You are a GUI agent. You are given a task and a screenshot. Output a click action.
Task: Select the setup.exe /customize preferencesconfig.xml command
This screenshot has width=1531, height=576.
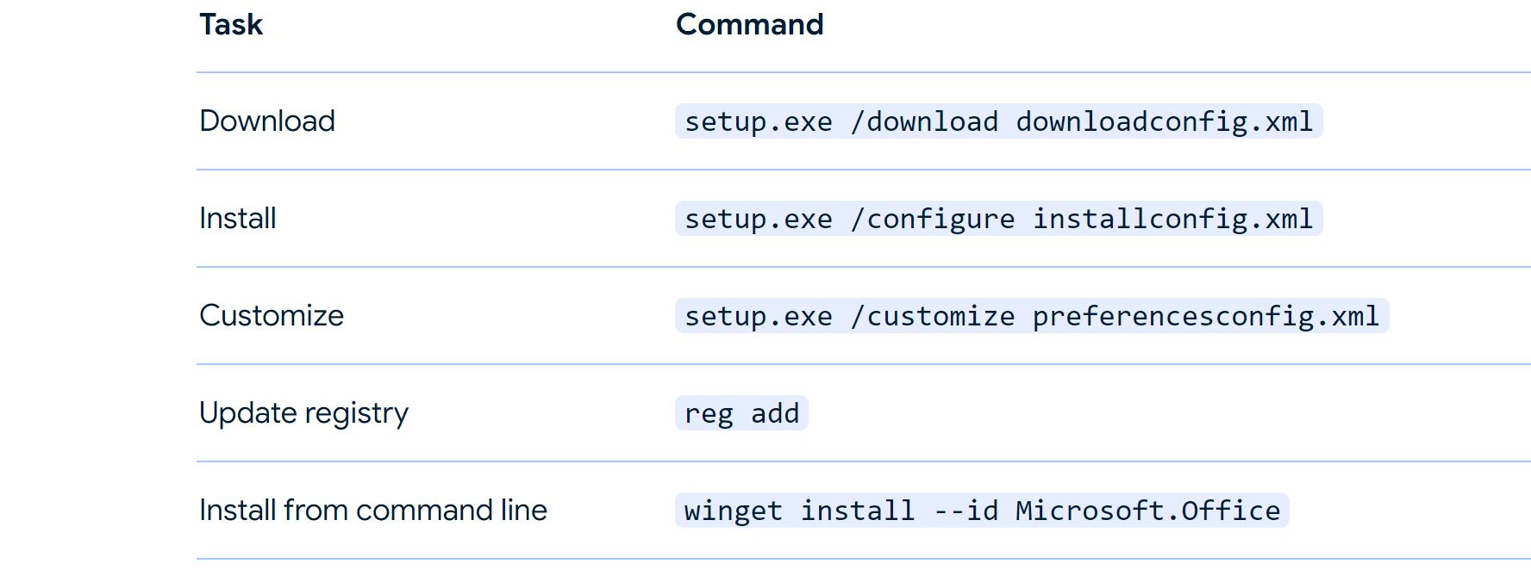pyautogui.click(x=1032, y=316)
